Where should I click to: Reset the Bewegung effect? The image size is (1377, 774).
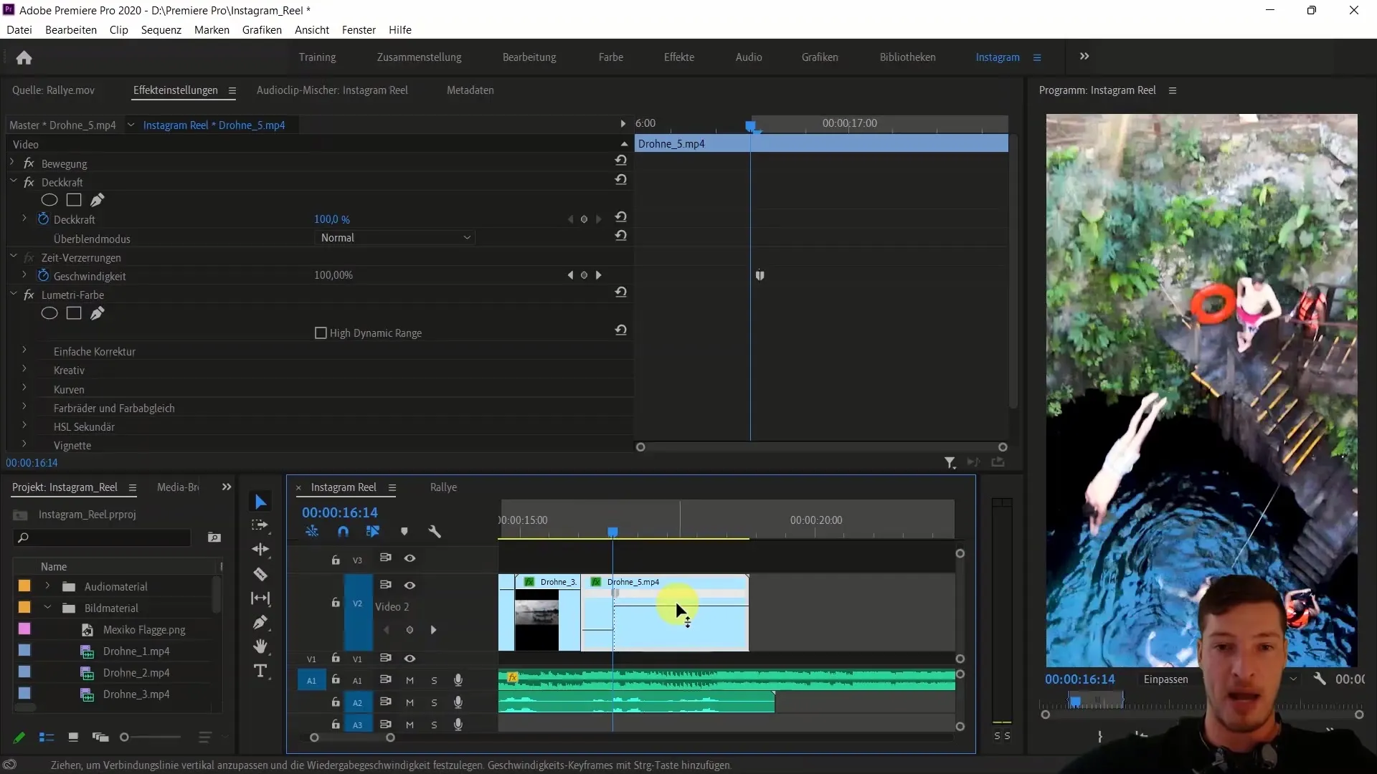click(621, 161)
